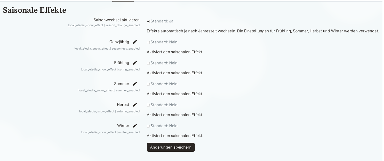
Task: Enable the Winter checkbox
Action: [x=148, y=126]
